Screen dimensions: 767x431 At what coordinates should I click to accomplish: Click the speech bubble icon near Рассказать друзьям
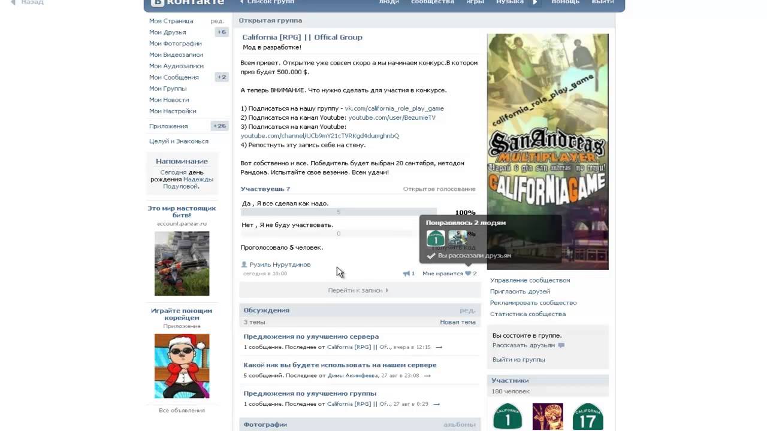tap(561, 345)
